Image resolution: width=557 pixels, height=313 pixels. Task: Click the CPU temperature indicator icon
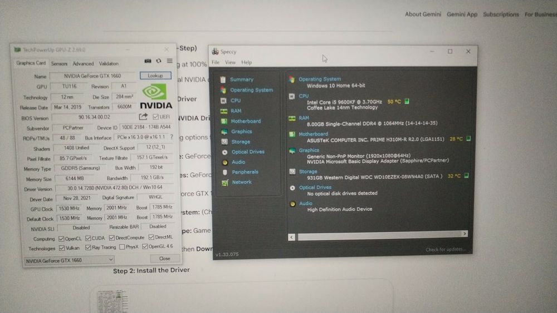click(x=407, y=101)
